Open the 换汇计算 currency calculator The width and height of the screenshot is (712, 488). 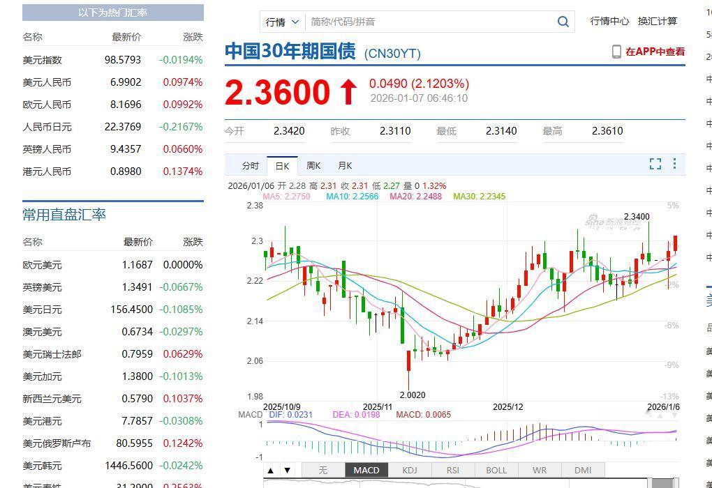pyautogui.click(x=657, y=21)
